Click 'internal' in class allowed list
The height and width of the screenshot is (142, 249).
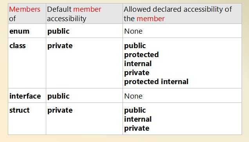(x=138, y=64)
